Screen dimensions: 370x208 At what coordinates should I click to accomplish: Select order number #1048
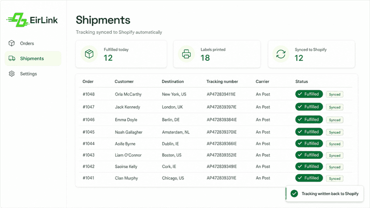coord(89,94)
